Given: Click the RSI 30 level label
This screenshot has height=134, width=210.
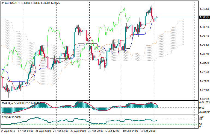Looking at the screenshot, I should [200, 125].
